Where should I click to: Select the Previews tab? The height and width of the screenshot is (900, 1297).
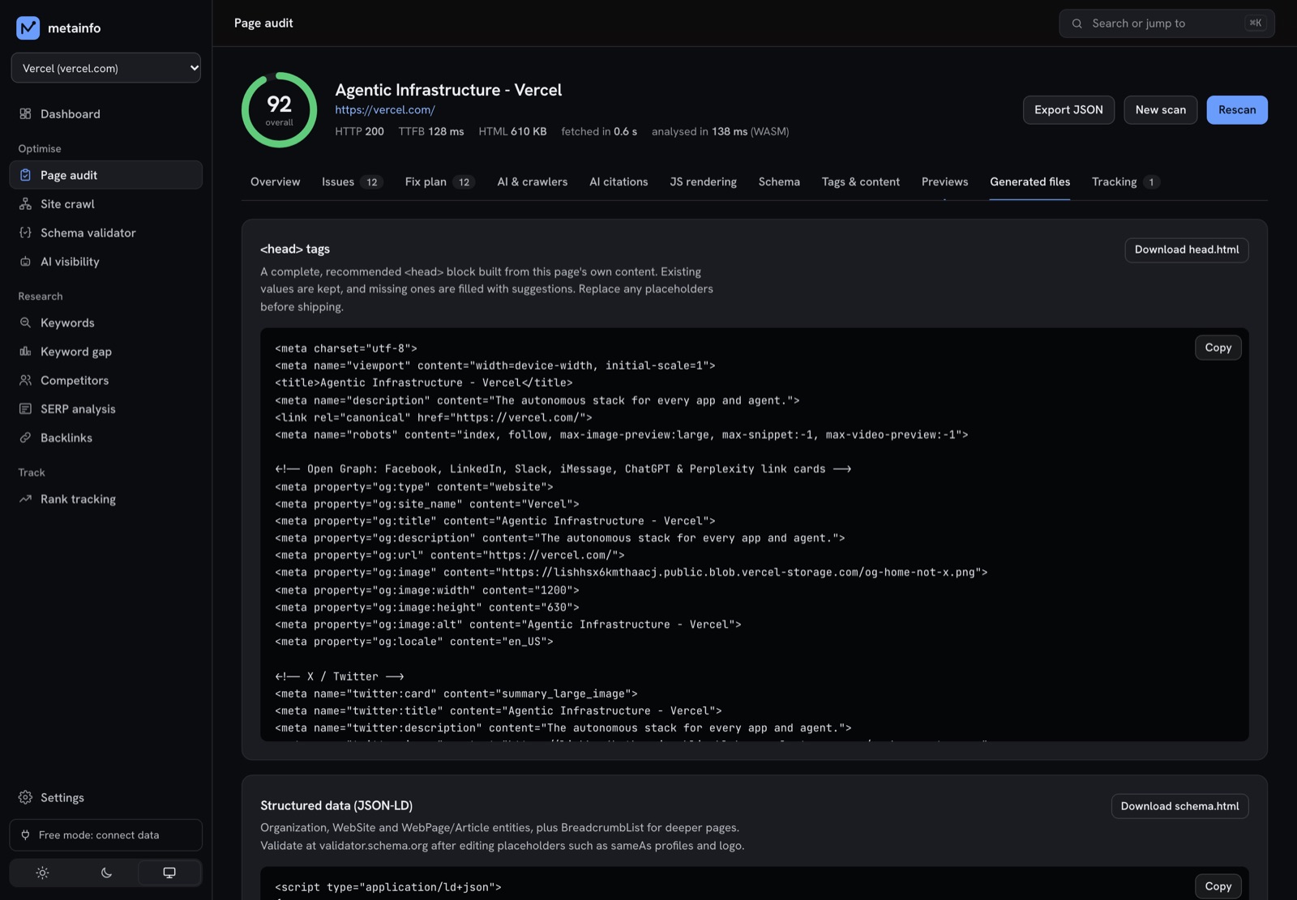945,181
